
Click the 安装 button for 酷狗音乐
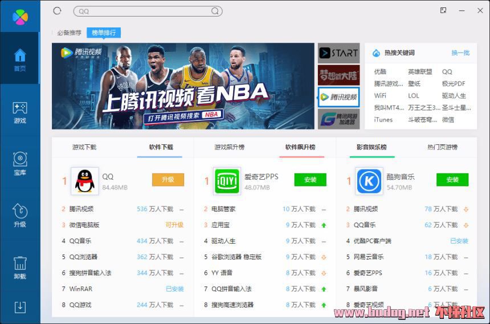coord(452,180)
